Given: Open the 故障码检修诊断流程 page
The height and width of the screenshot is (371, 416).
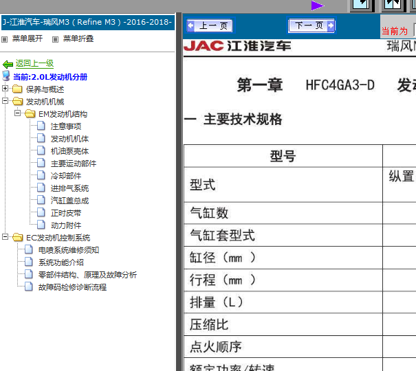Looking at the screenshot, I should coord(72,287).
